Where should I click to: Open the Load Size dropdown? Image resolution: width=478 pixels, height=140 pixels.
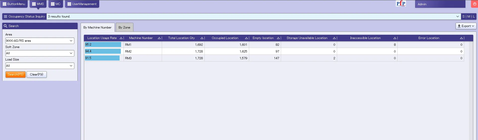click(40, 66)
